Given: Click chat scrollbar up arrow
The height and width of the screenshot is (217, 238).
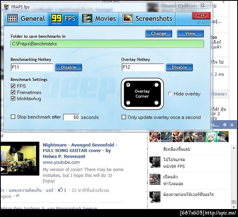Looking at the screenshot, I should tap(234, 148).
